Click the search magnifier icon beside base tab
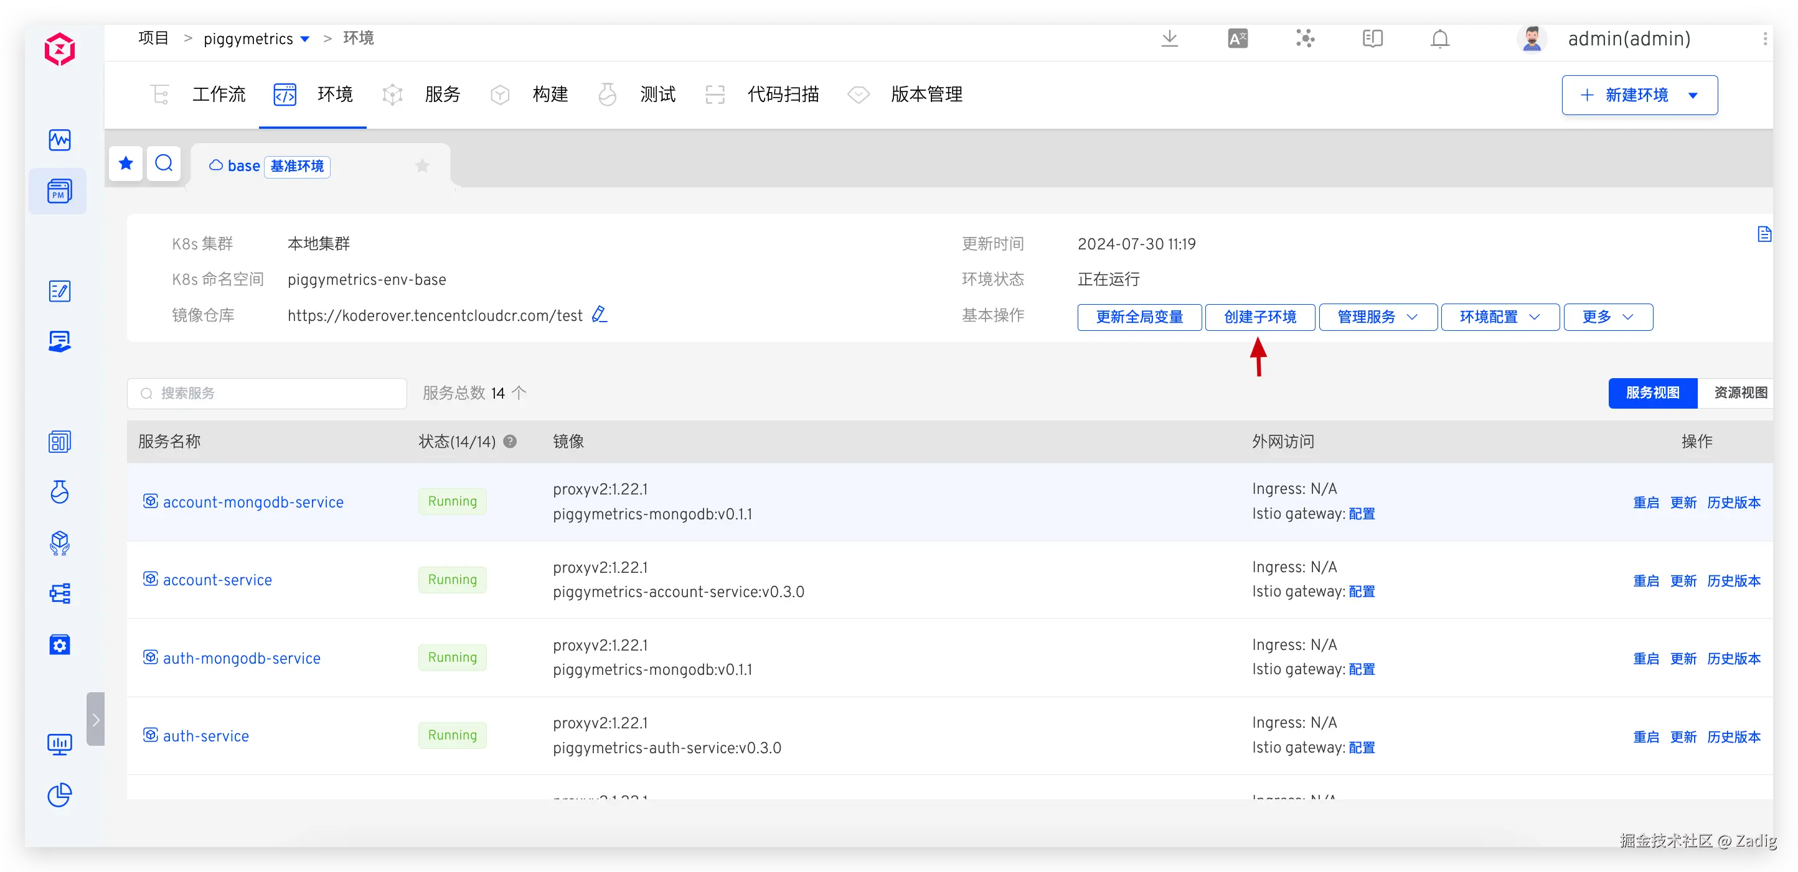The image size is (1798, 872). 164,164
